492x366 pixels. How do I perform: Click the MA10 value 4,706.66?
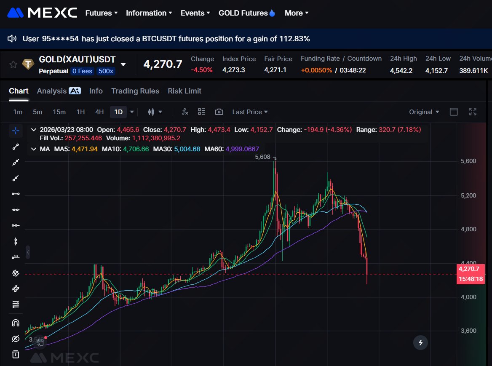tap(136, 149)
